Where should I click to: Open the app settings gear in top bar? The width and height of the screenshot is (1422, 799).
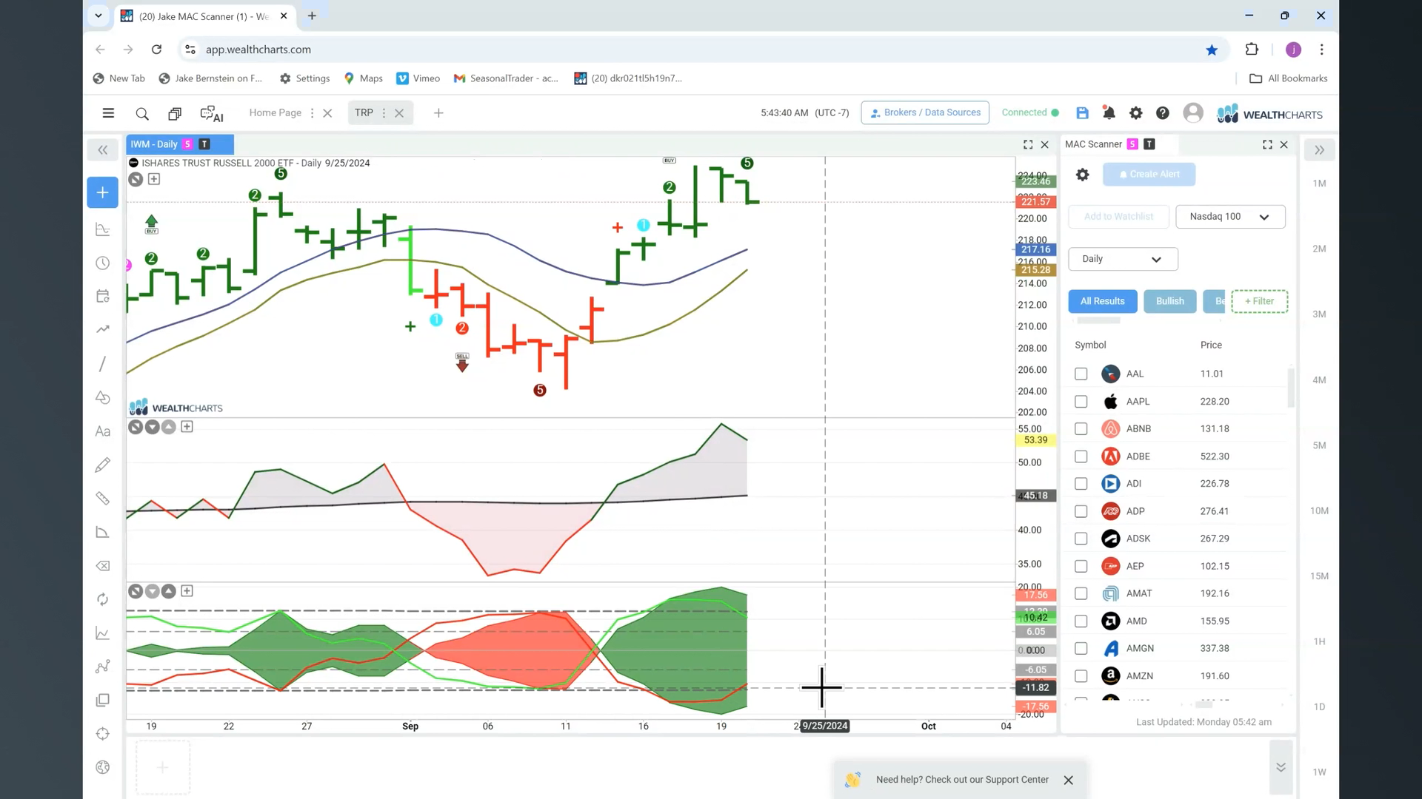pyautogui.click(x=1135, y=112)
